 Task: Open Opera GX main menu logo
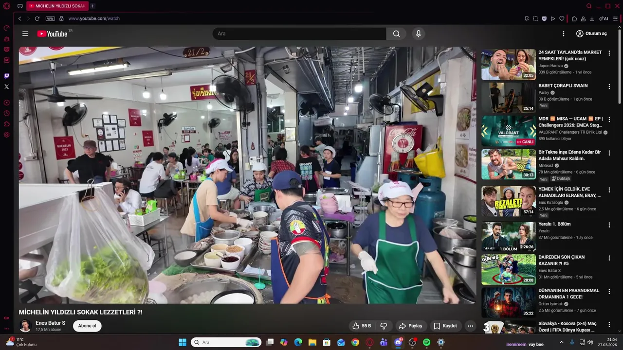[x=7, y=6]
